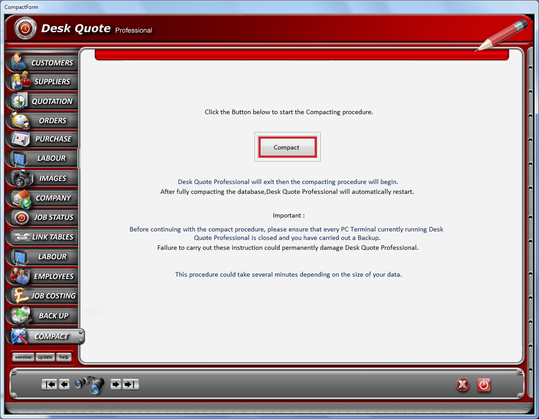This screenshot has height=419, width=539.
Task: Click the round red X close icon
Action: pyautogui.click(x=463, y=385)
